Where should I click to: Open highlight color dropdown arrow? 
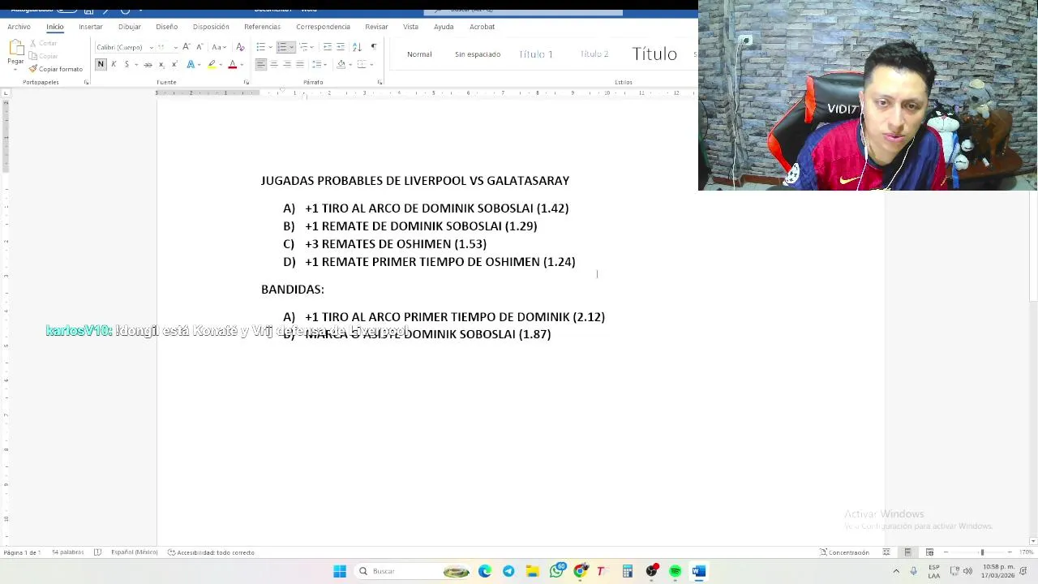tap(221, 65)
